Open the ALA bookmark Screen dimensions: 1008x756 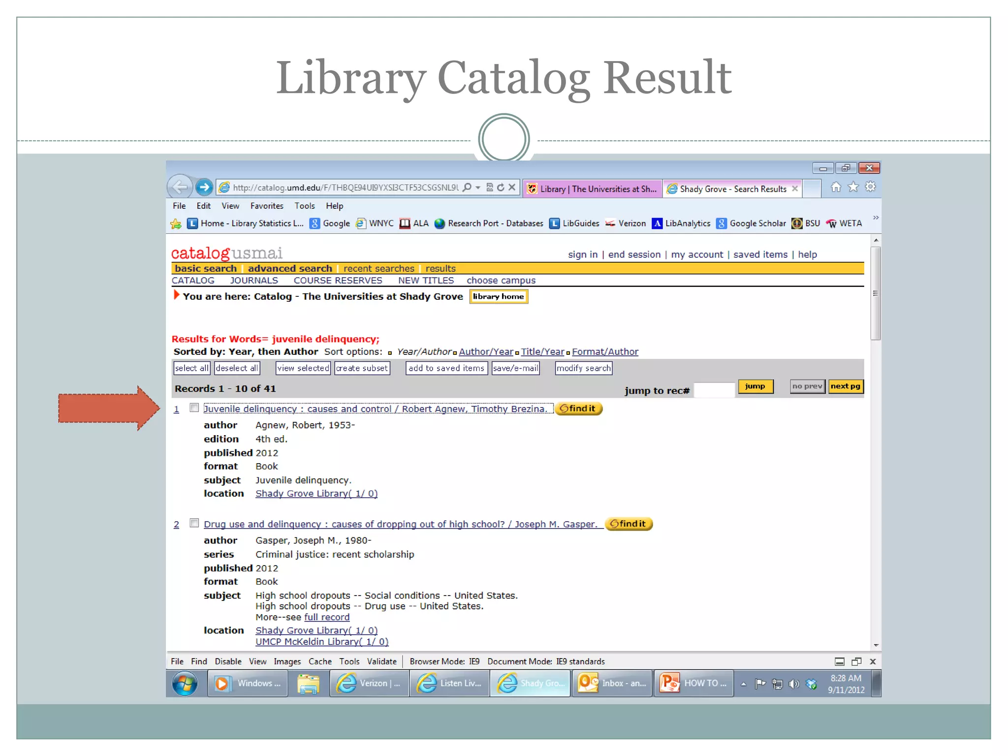tap(414, 223)
